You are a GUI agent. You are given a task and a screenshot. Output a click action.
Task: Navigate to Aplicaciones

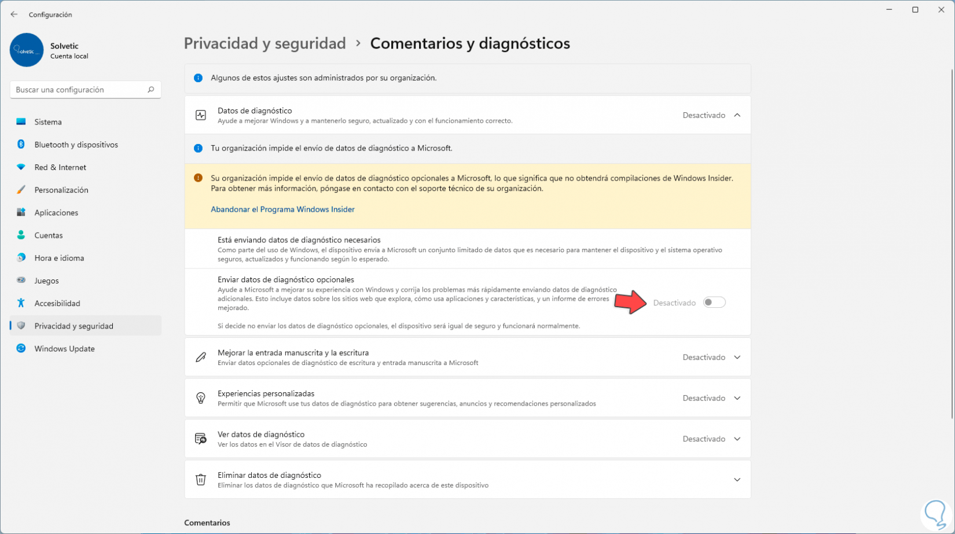86,212
